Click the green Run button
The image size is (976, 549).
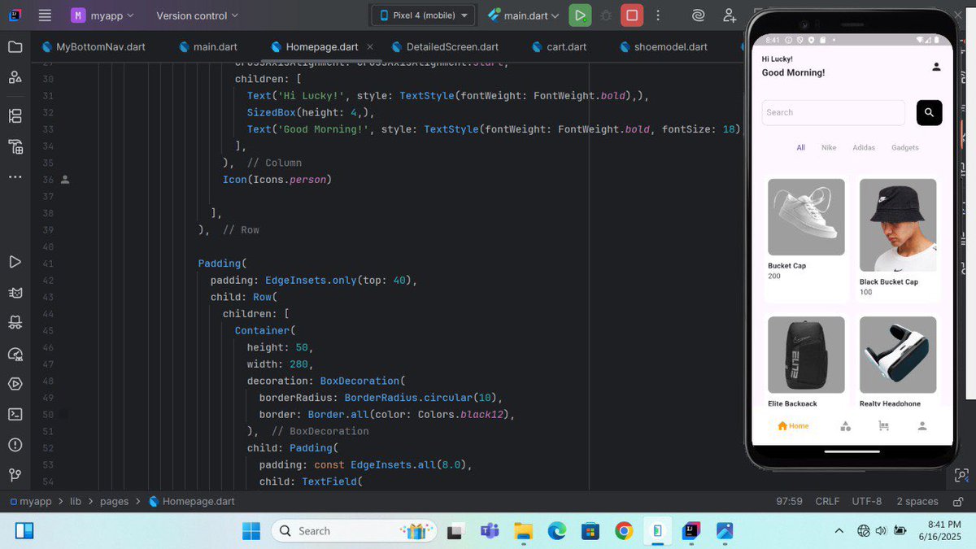tap(580, 15)
